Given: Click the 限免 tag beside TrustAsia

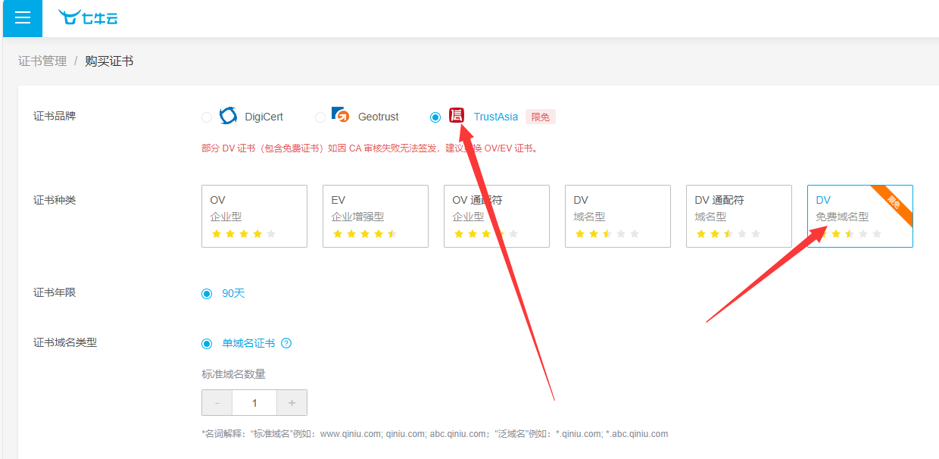Looking at the screenshot, I should click(541, 117).
